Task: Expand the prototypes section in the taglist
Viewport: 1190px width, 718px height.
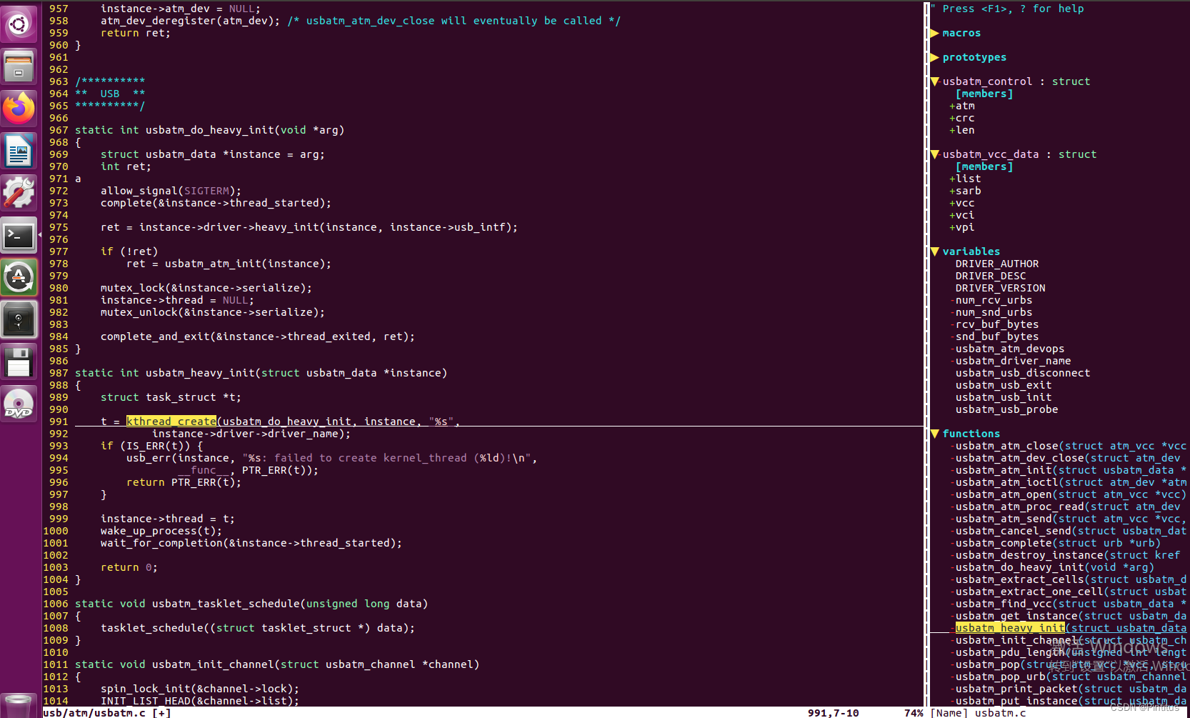Action: [x=935, y=57]
